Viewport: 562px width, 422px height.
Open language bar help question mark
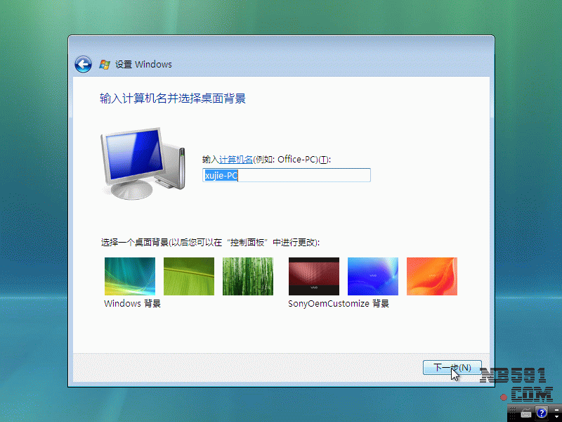pos(542,414)
